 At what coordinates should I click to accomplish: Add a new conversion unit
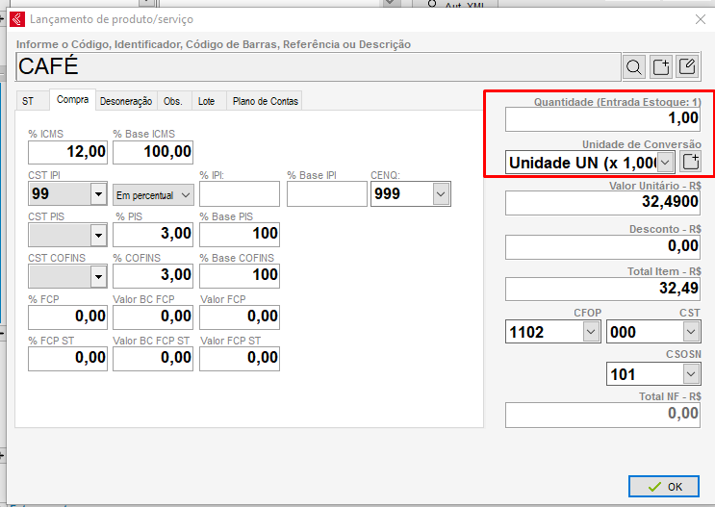690,162
